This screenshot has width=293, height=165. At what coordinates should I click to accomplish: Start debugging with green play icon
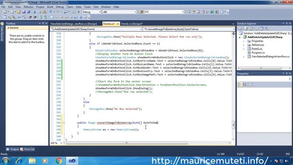79,12
